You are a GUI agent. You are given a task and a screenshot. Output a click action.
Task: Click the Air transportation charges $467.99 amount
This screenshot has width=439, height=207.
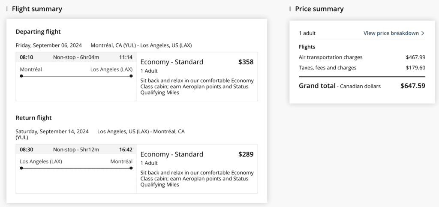[x=415, y=57]
